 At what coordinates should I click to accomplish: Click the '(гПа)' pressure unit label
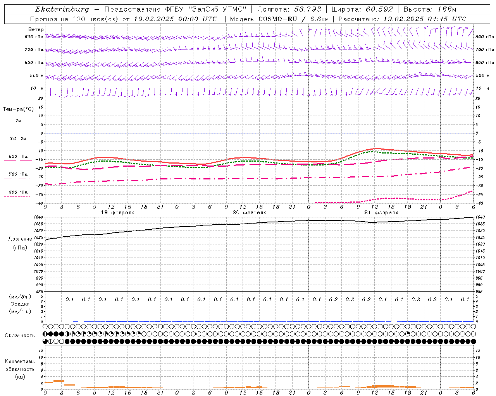pyautogui.click(x=20, y=247)
